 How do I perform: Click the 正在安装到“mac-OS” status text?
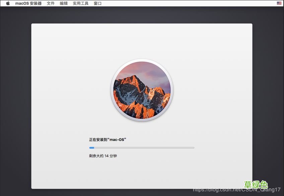108,140
